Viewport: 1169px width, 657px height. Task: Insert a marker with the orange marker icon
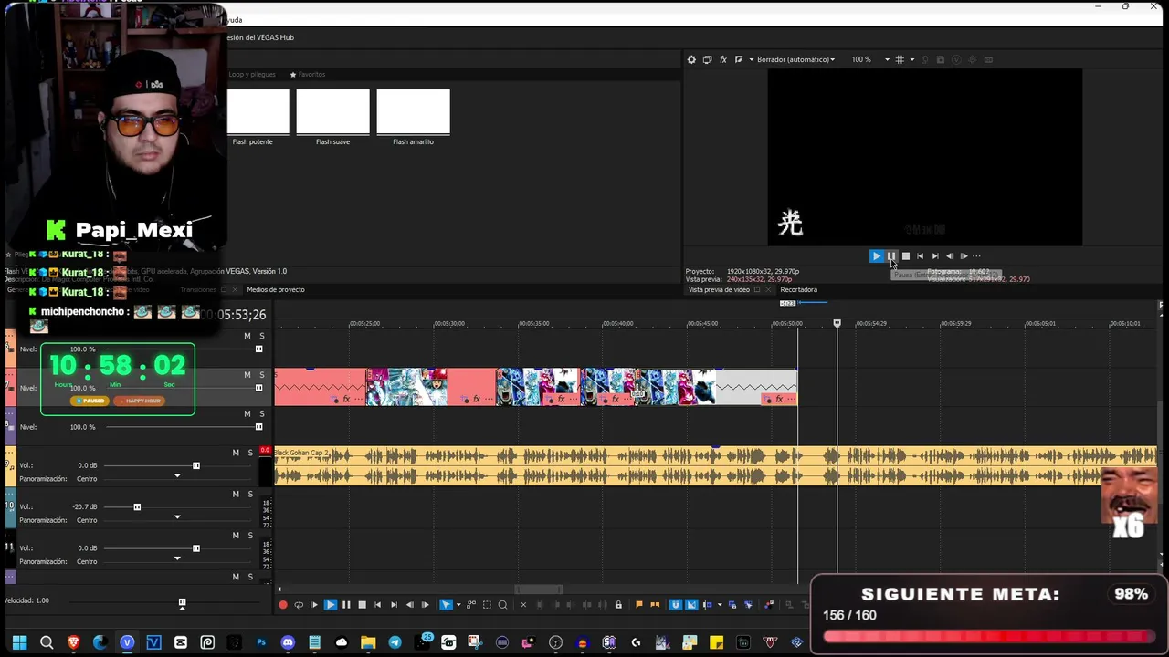[x=639, y=605]
